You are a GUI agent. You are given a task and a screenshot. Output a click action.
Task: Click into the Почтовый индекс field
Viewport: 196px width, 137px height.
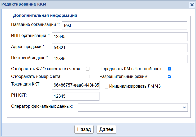[120, 59]
